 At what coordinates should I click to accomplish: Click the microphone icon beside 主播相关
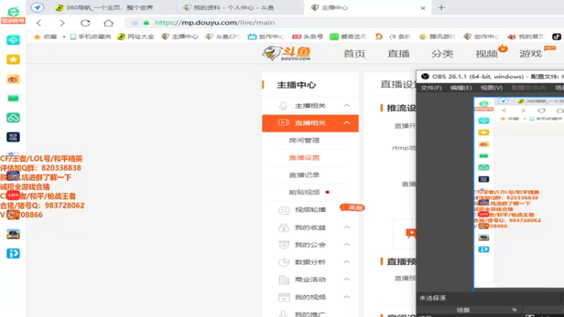(283, 106)
